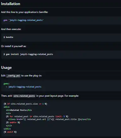Click the opening <ul> tag line
Screen dimensions: 121x138
click(8, 113)
